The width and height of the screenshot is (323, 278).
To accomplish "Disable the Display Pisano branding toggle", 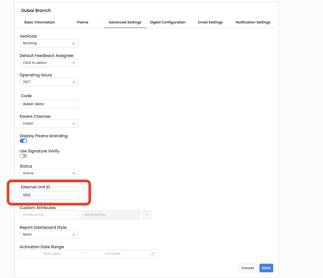I will (x=23, y=141).
